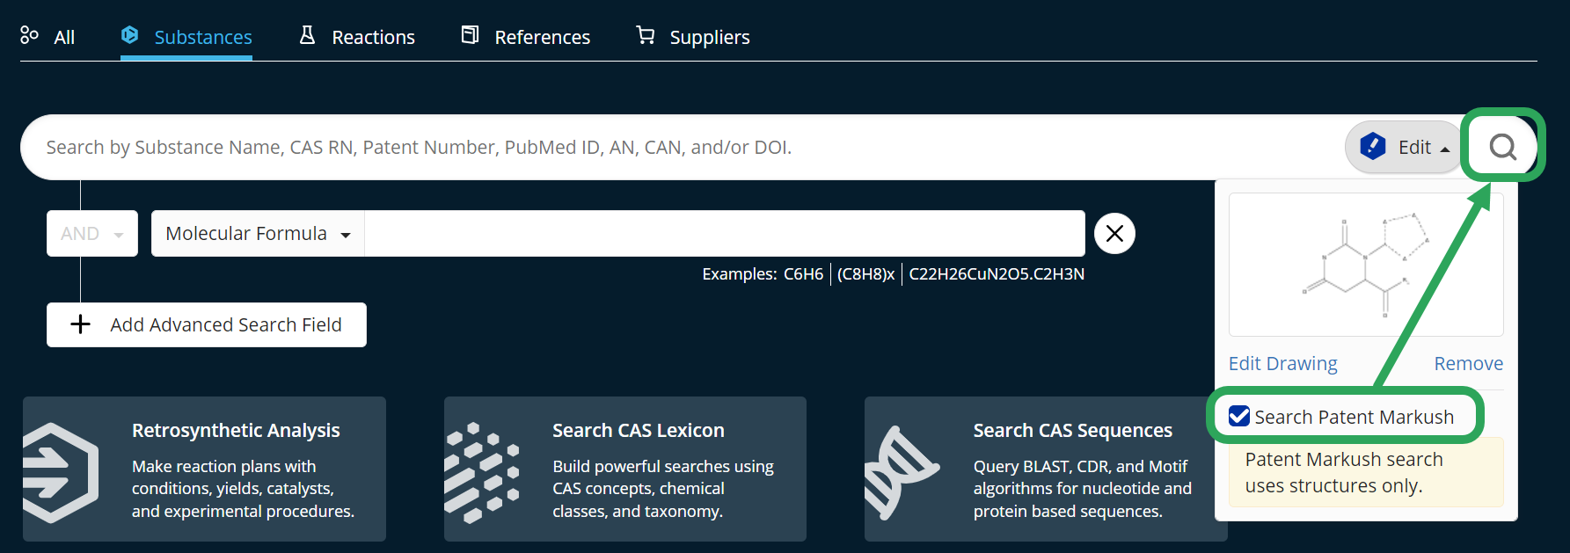The image size is (1570, 553).
Task: Switch to the Reactions tab
Action: click(357, 37)
